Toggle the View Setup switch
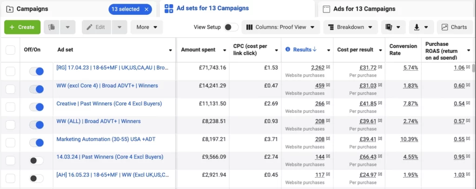 (x=231, y=27)
